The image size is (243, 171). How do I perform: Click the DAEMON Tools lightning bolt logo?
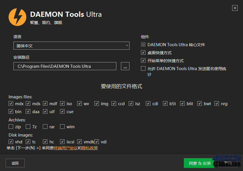17,17
